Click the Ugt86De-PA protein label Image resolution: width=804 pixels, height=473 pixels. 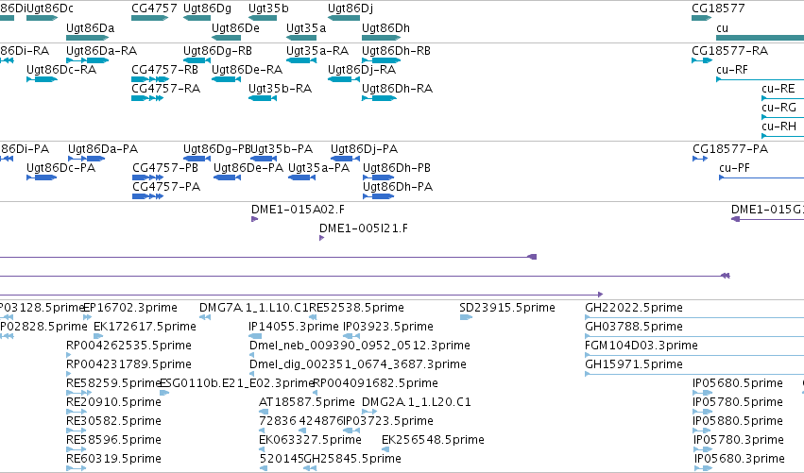(x=248, y=167)
